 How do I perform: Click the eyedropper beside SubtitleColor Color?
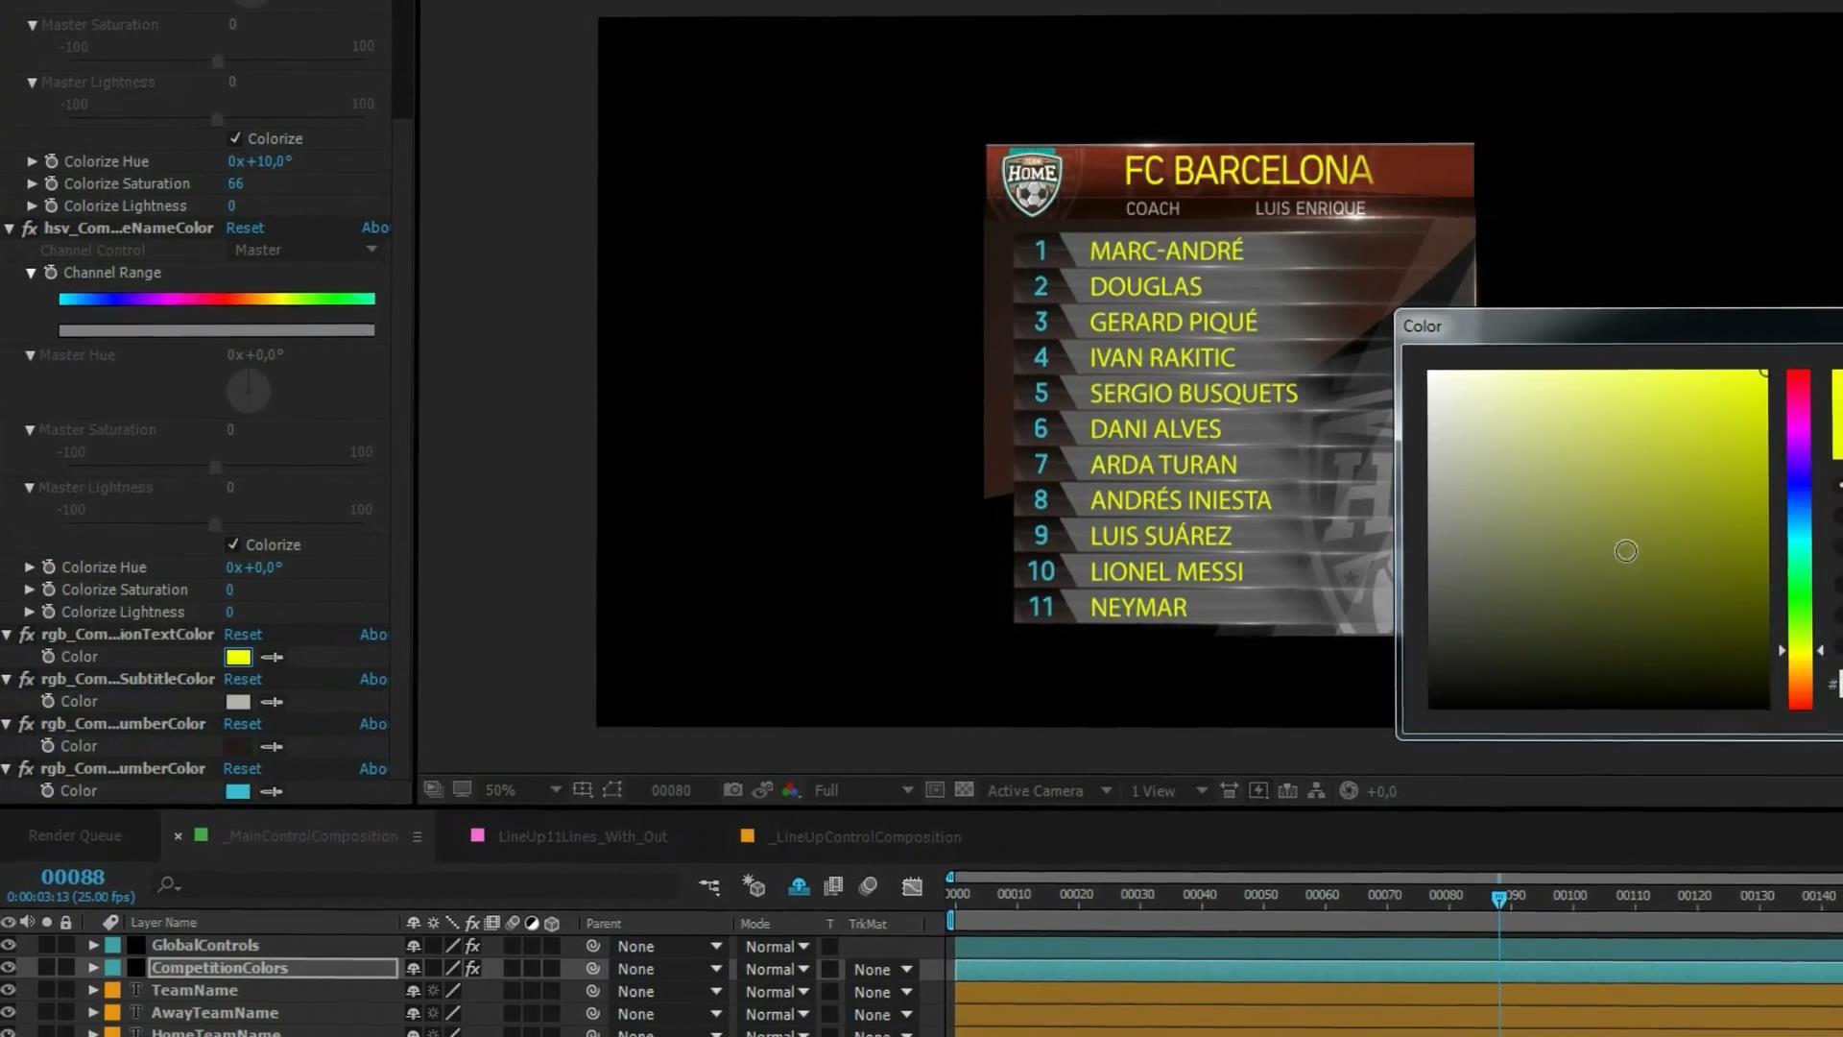click(x=273, y=702)
